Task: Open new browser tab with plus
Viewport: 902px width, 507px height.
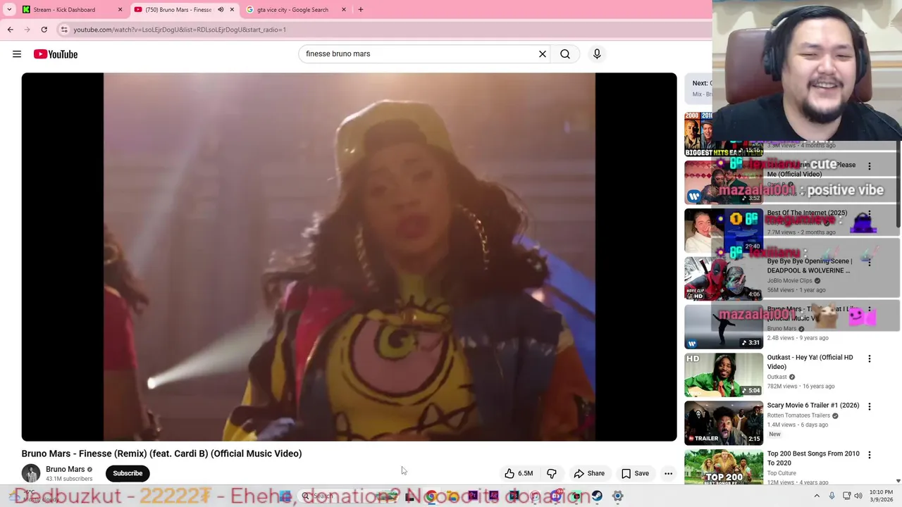Action: 361,10
